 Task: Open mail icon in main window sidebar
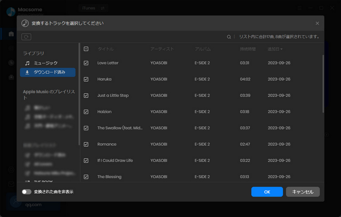(11, 184)
